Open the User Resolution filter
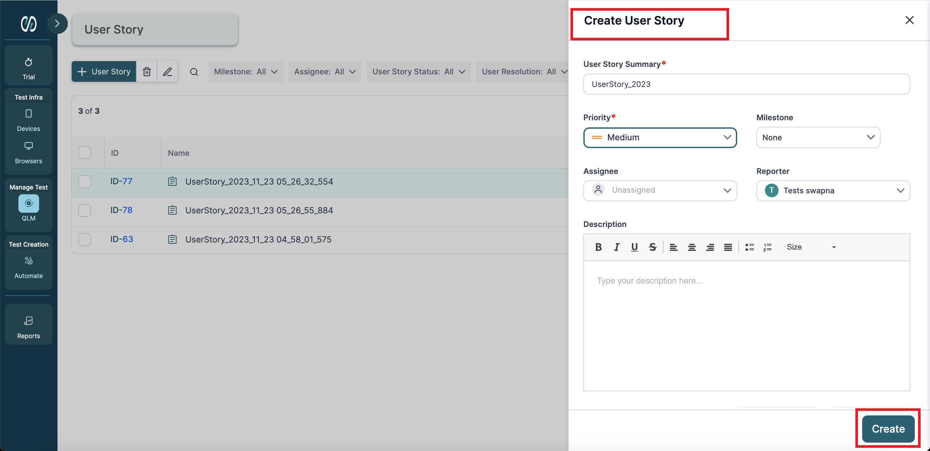The width and height of the screenshot is (930, 451). 522,71
